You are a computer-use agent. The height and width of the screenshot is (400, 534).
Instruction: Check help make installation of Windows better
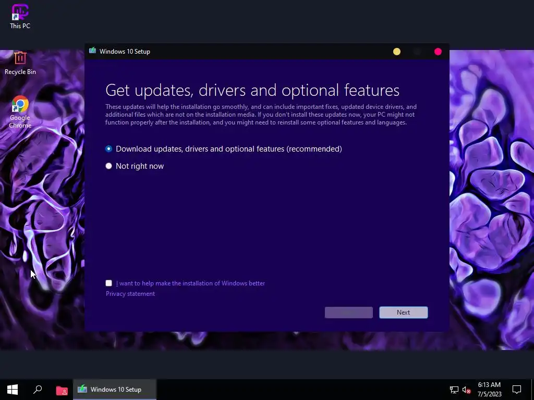[108, 283]
